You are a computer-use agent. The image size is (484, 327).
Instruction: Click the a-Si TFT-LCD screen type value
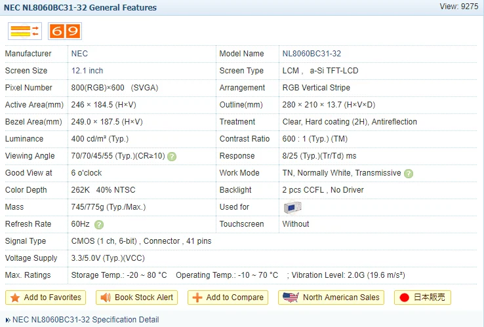334,71
